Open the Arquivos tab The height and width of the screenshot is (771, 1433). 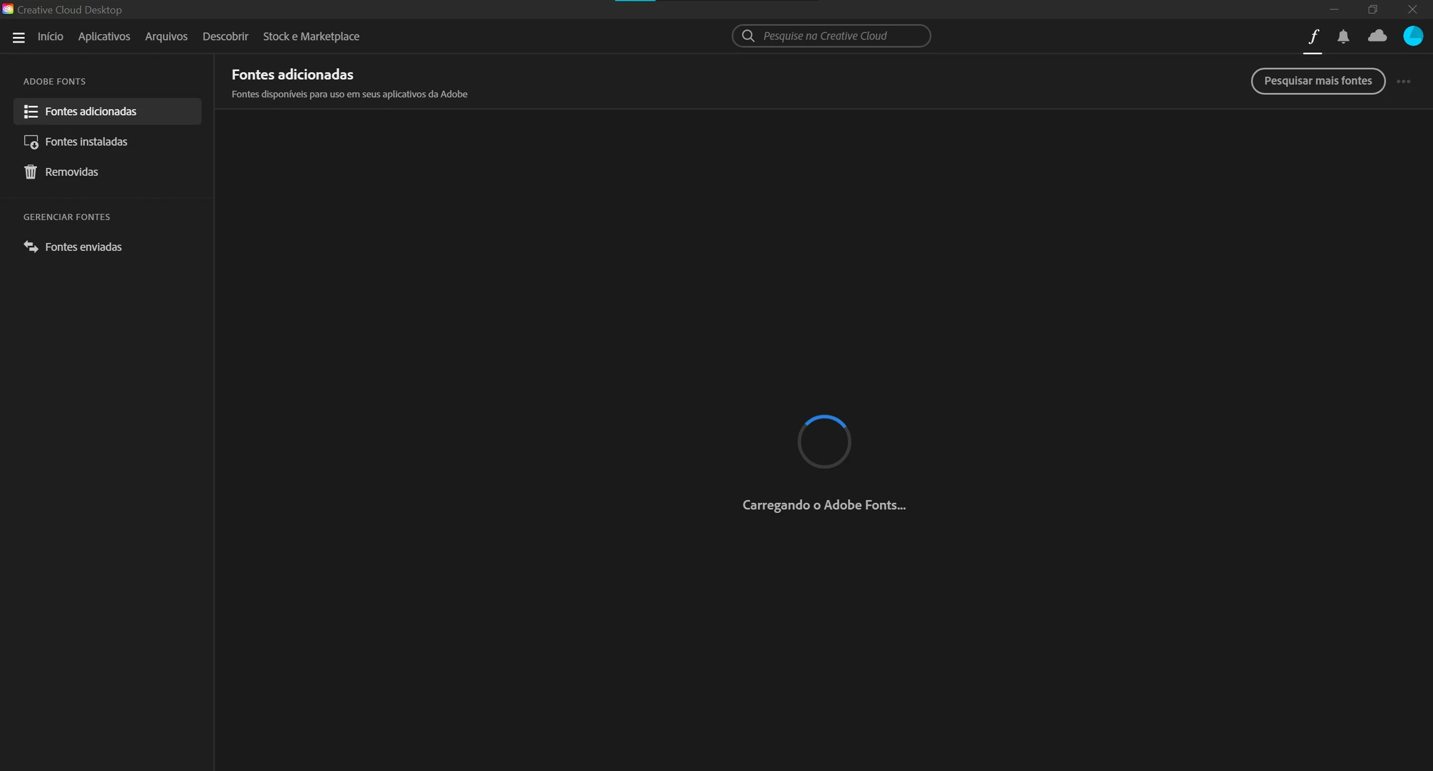click(x=166, y=36)
